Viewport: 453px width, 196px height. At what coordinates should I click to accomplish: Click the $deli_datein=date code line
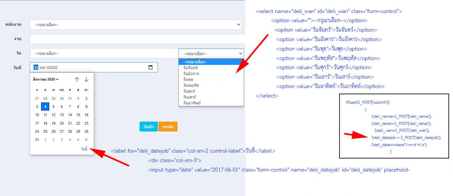(399, 145)
